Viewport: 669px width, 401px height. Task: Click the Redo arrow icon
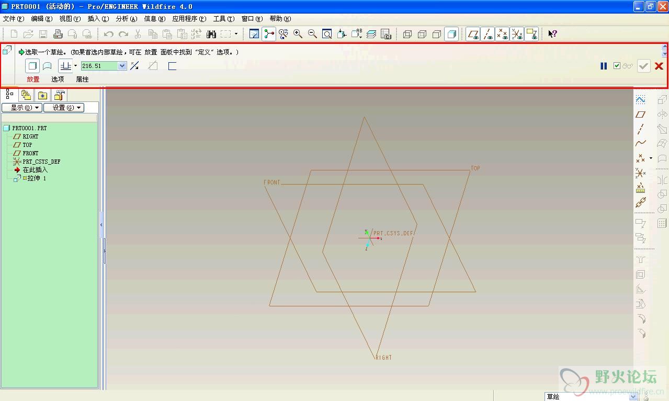tap(123, 34)
